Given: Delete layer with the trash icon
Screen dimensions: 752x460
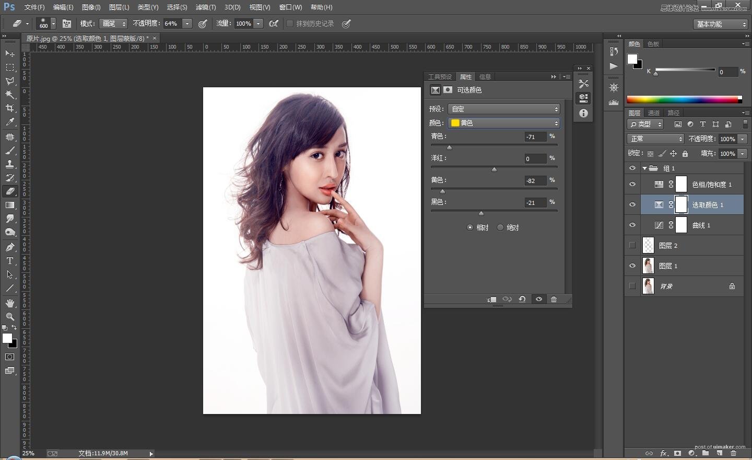Looking at the screenshot, I should pyautogui.click(x=734, y=453).
